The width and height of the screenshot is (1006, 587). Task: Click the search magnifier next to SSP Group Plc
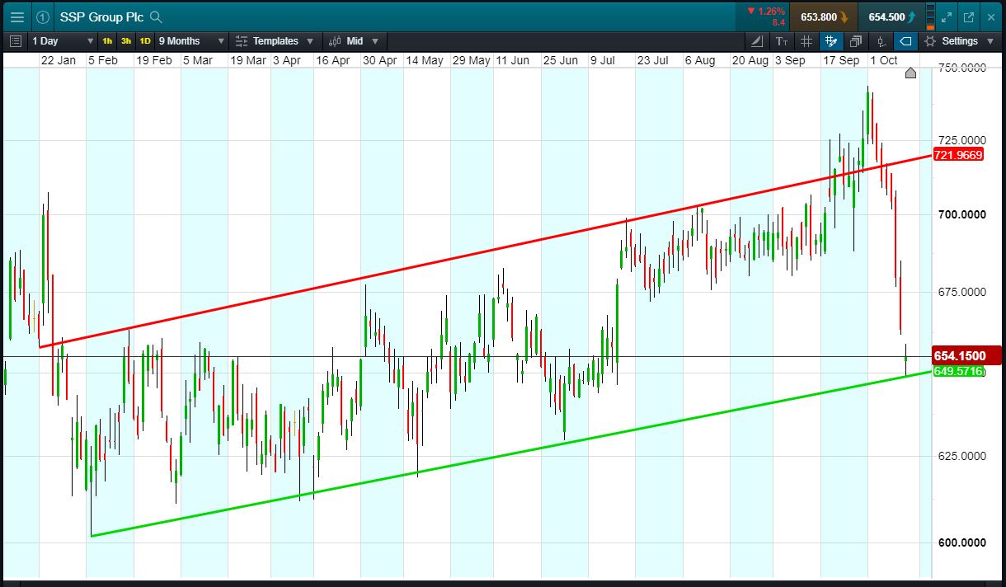[156, 17]
